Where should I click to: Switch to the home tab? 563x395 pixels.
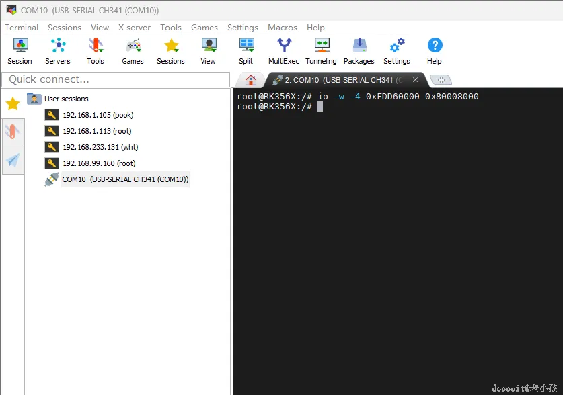[x=251, y=80]
